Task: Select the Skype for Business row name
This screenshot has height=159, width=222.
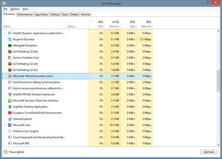Action: click(x=24, y=40)
